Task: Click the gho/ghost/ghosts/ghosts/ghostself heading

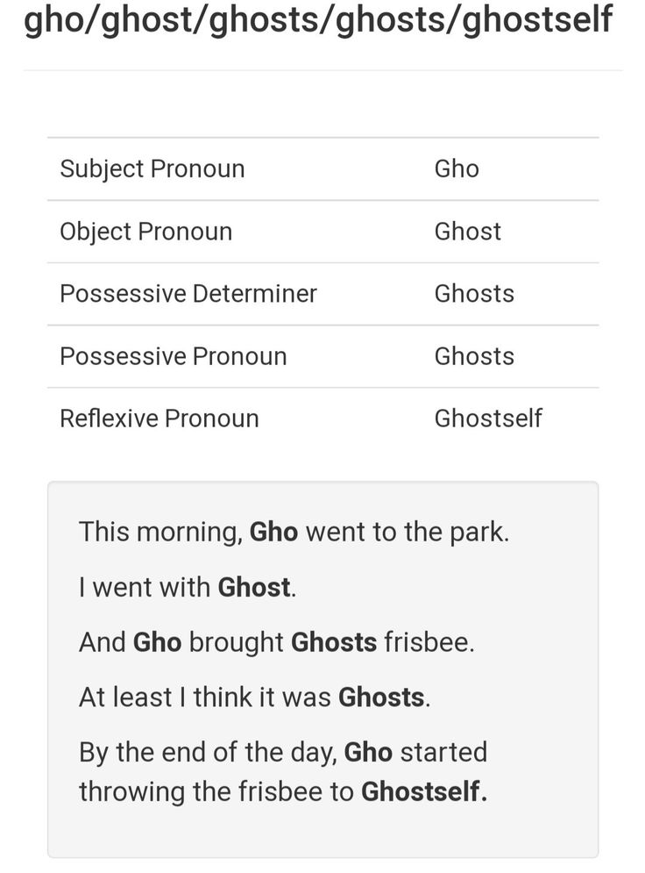Action: pos(318,20)
